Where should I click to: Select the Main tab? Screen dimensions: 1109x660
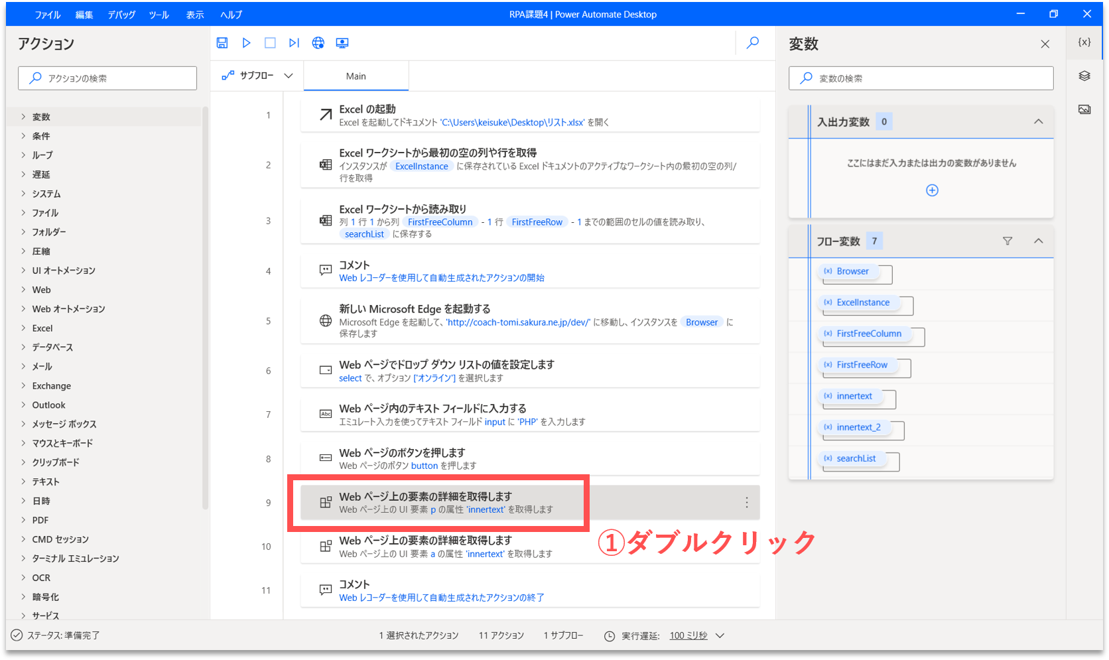pyautogui.click(x=356, y=76)
